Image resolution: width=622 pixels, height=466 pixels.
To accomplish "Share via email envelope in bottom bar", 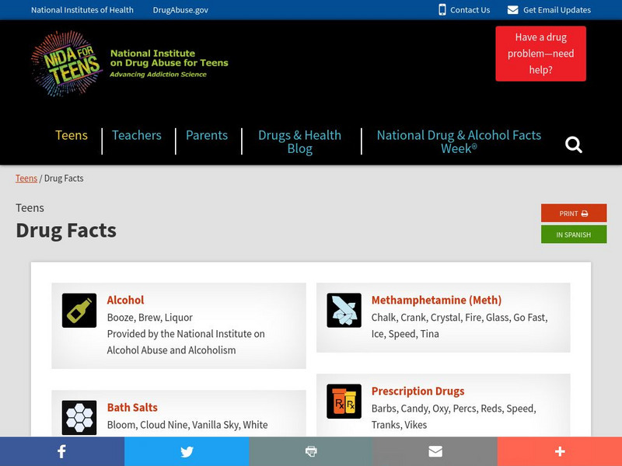I will 435,451.
